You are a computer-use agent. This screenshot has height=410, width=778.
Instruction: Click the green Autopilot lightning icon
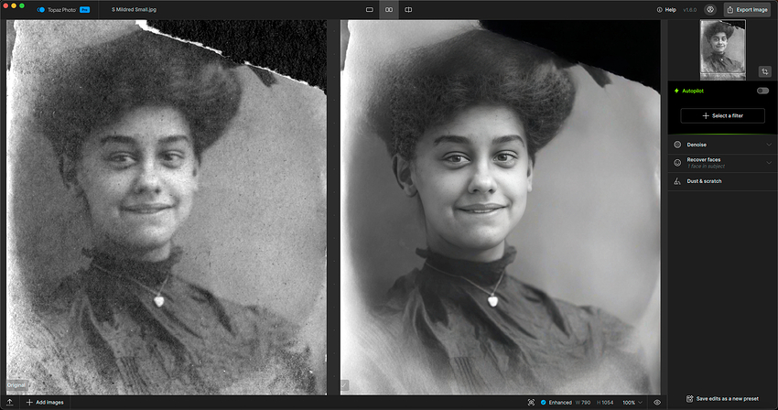tap(676, 91)
